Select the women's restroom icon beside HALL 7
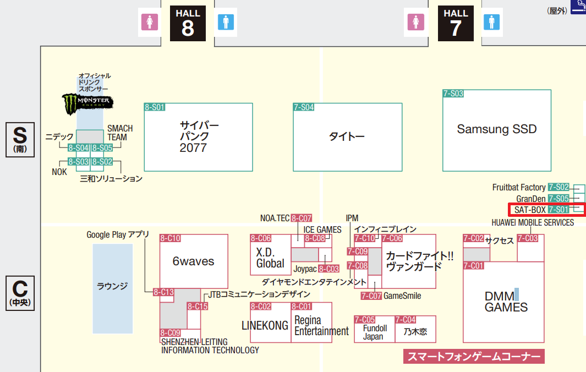Image resolution: width=586 pixels, height=372 pixels. click(415, 22)
